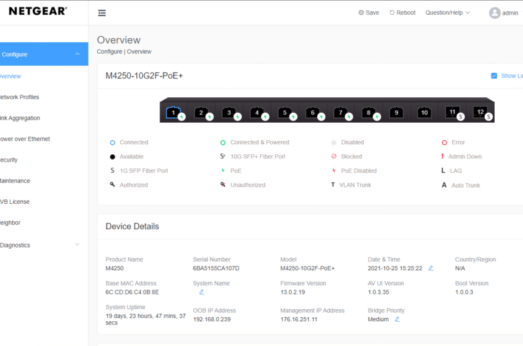This screenshot has width=523, height=346.
Task: Select port 3 on the switch panel
Action: tap(229, 113)
